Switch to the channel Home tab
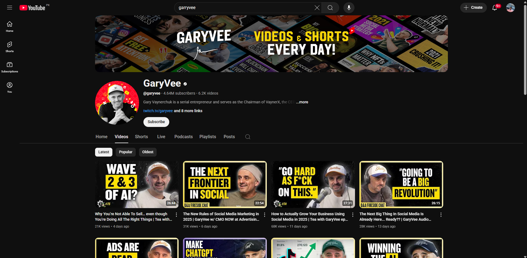This screenshot has width=527, height=258. [x=102, y=137]
